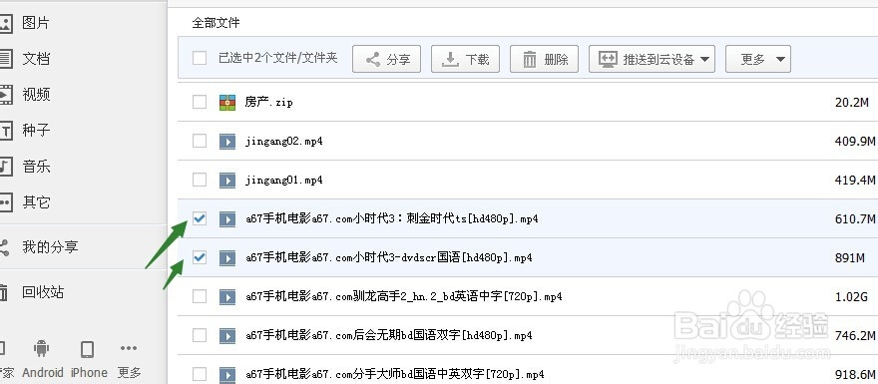Uncheck the 小时代3-dvdscr国语 file checkbox
The width and height of the screenshot is (878, 384).
tap(200, 257)
